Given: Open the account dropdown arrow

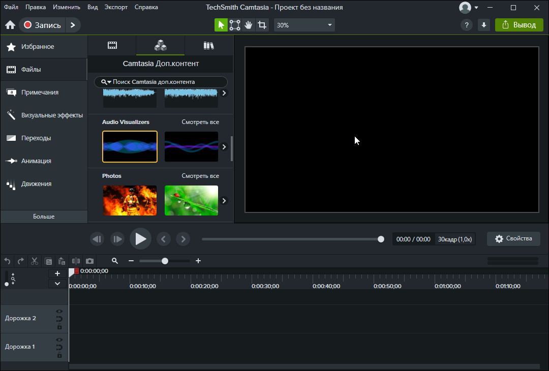Looking at the screenshot, I should pos(476,8).
